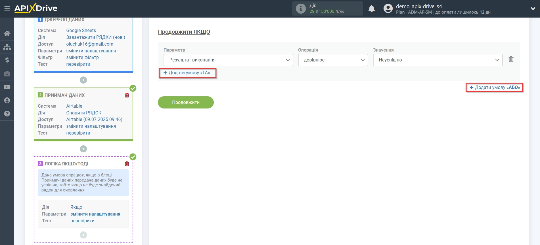Click the green Продовжити button
This screenshot has height=245, width=540.
coord(186,102)
